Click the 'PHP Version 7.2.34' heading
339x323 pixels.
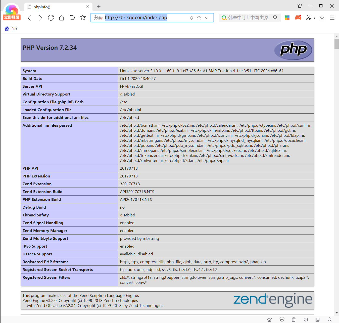[x=50, y=48]
